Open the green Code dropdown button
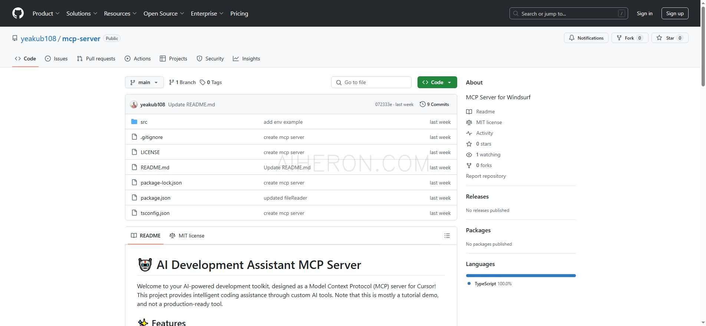 click(437, 82)
